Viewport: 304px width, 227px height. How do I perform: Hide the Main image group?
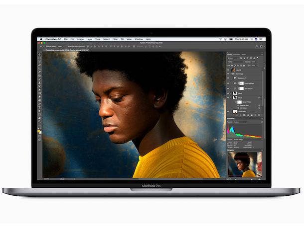228,74
